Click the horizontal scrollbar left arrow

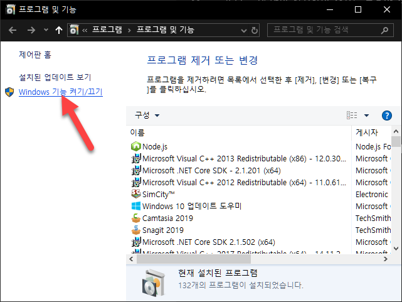pyautogui.click(x=131, y=259)
